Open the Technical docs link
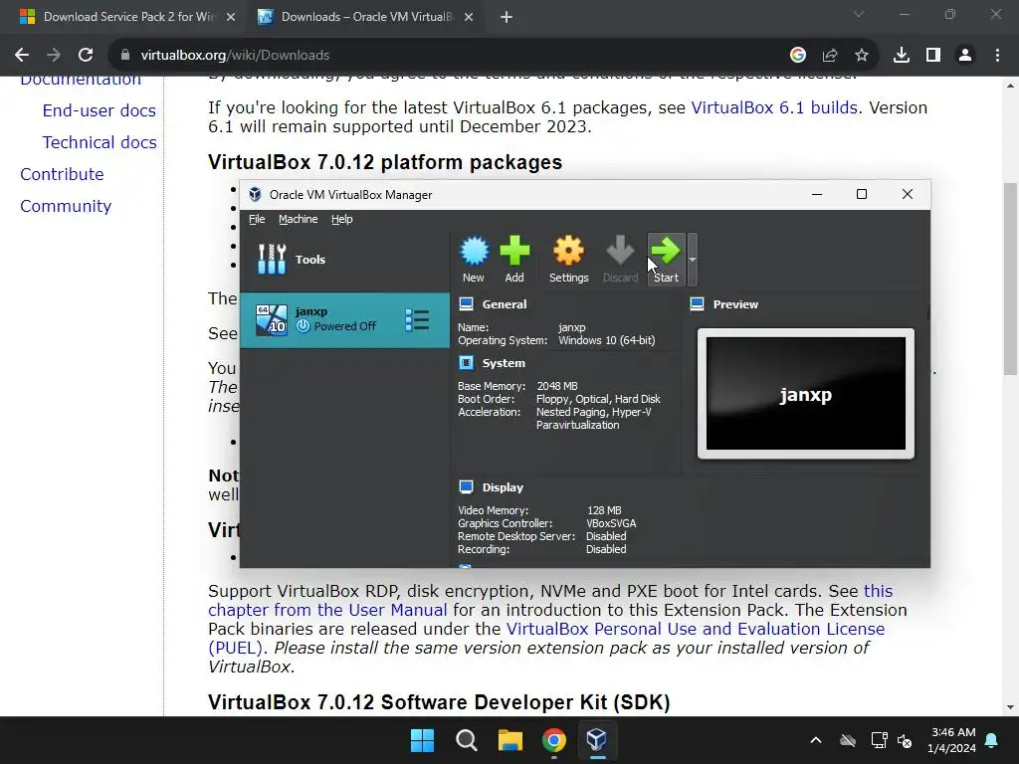 coord(100,142)
